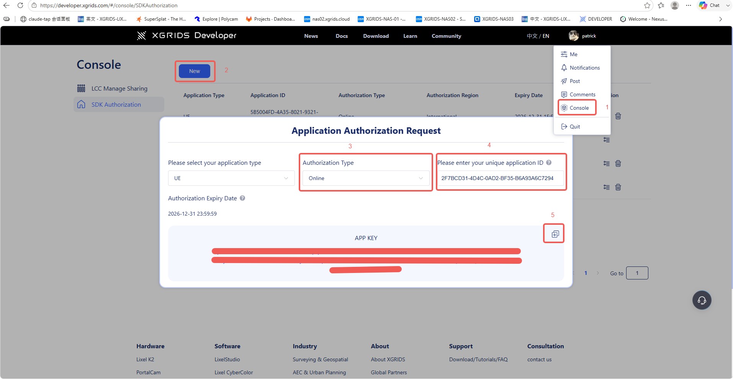The width and height of the screenshot is (733, 380).
Task: Open the News navigation link
Action: point(311,36)
